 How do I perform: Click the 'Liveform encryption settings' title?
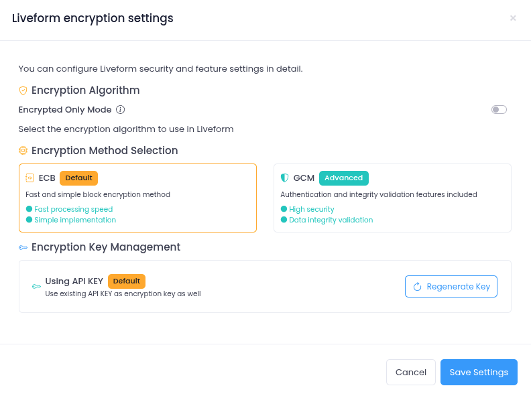[x=93, y=18]
